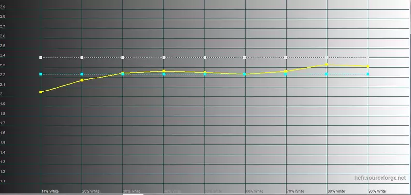Select the yellow gamma point at 90% White
The image size is (411, 195).
(368, 66)
